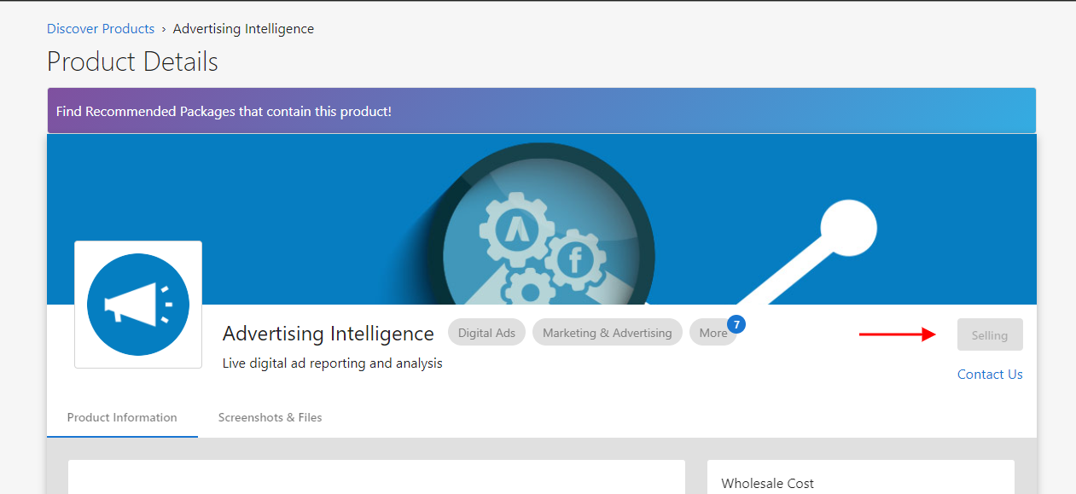
Task: Open the Contact Us link
Action: (x=990, y=375)
